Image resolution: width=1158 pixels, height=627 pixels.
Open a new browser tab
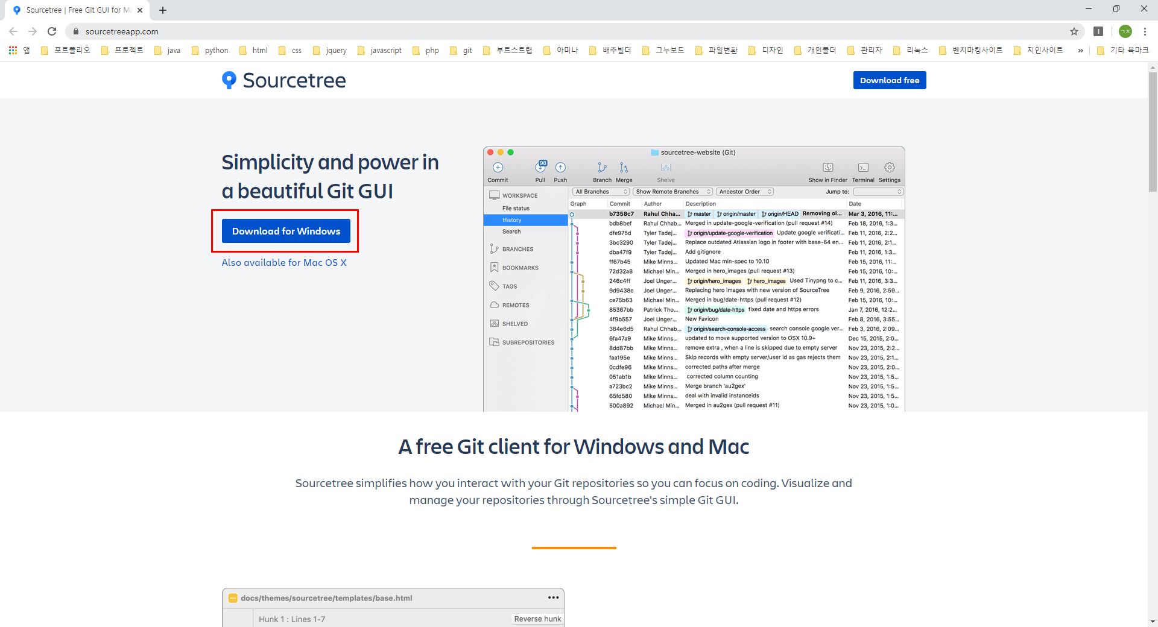163,10
